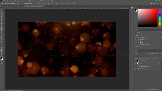Toggle visibility of the individual layer effect
162x91 pixels.
coord(140,67)
